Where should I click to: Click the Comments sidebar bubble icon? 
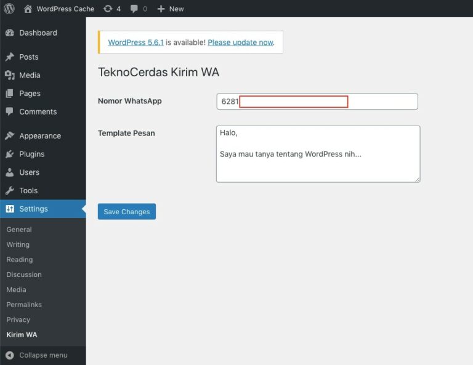point(10,111)
